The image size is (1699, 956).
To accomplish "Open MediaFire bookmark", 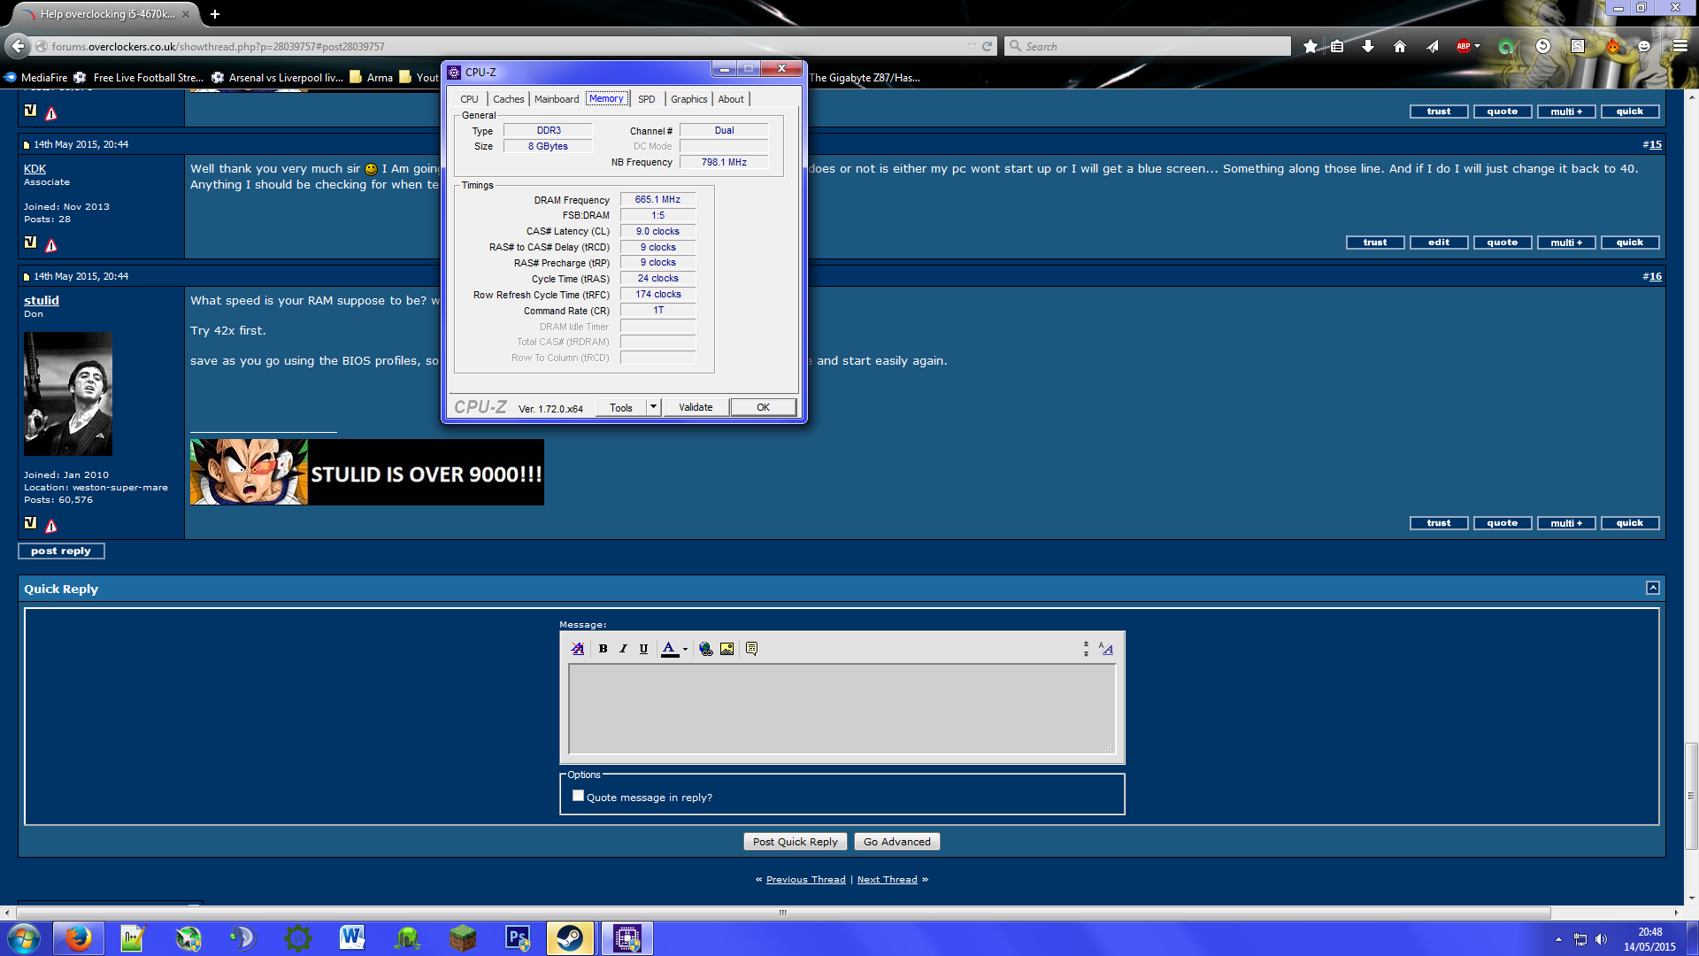I will pos(35,78).
